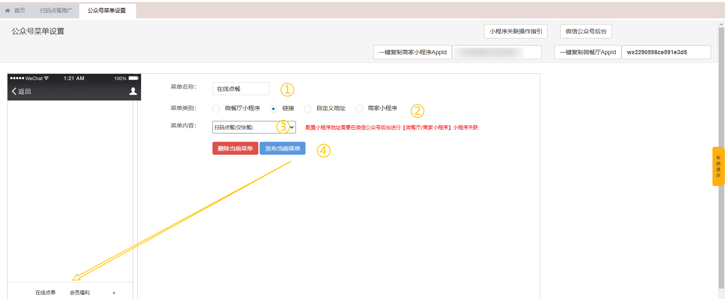725x299 pixels.
Task: Select the 链接 radio option
Action: [x=273, y=108]
